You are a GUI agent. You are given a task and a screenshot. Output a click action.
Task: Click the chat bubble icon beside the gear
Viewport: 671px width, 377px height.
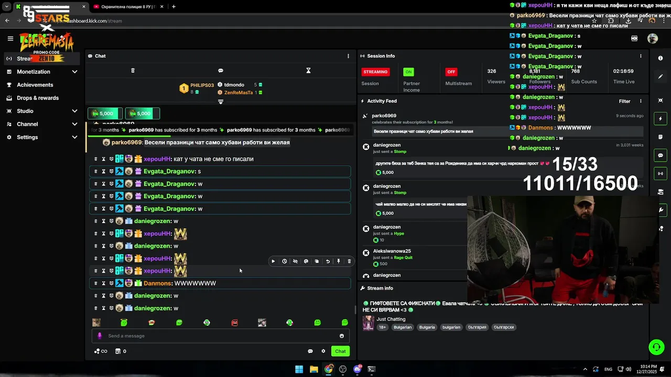(310, 351)
